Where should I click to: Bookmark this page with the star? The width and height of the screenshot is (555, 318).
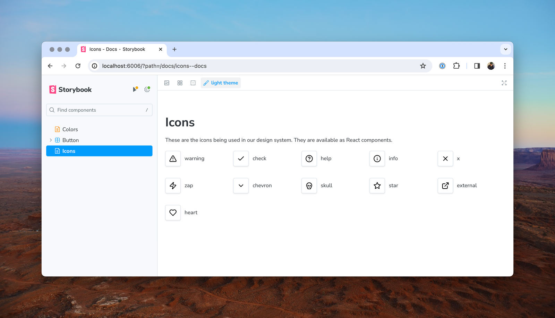423,66
